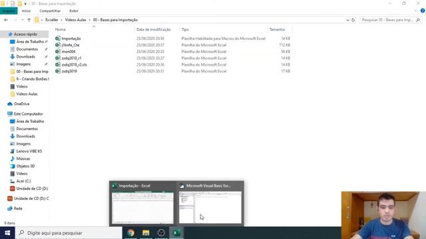Viewport: 426px width, 239px height.
Task: Select the zsdq3018_r1 file icon
Action: [x=58, y=58]
